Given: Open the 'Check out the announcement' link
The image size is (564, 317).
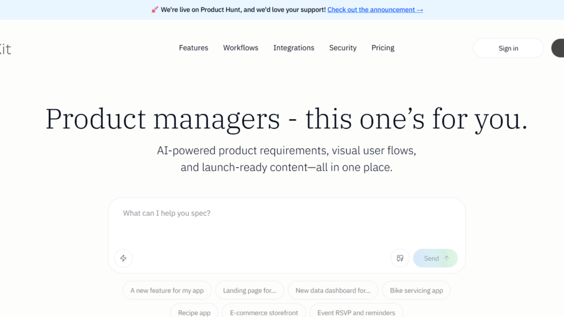Looking at the screenshot, I should click(375, 10).
